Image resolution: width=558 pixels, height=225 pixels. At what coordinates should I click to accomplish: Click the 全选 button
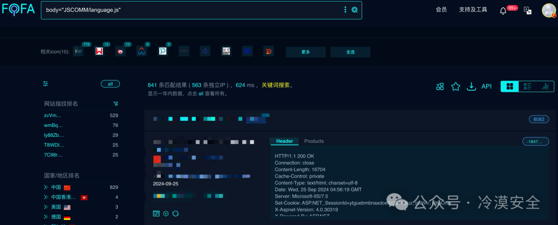click(x=350, y=52)
